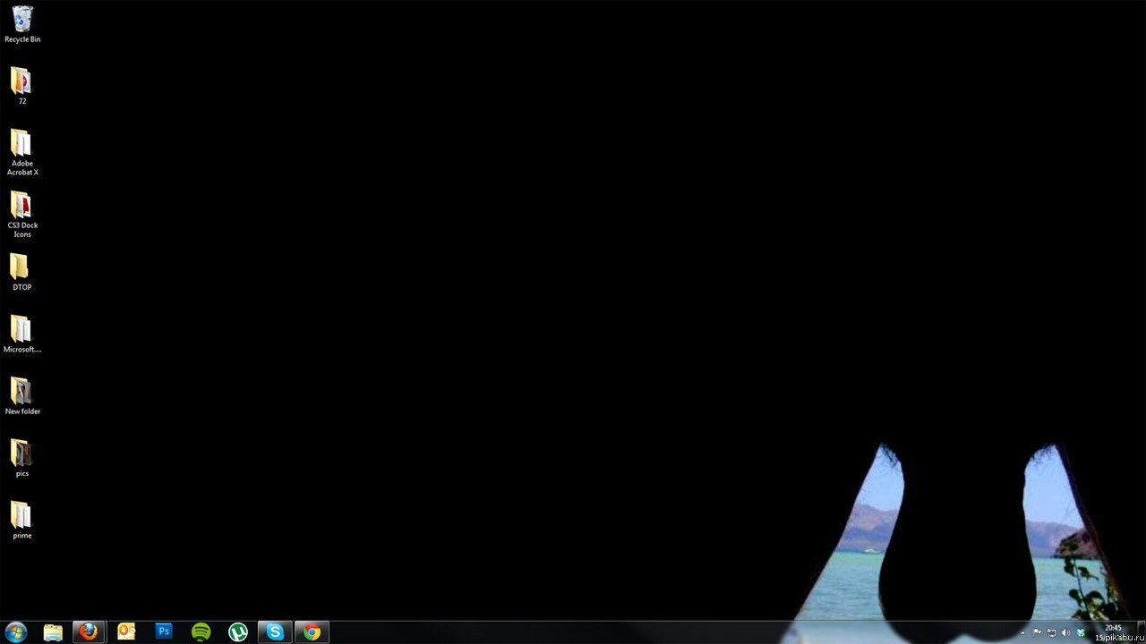This screenshot has height=644, width=1146.
Task: Open the Action Center flag icon
Action: pyautogui.click(x=1037, y=632)
